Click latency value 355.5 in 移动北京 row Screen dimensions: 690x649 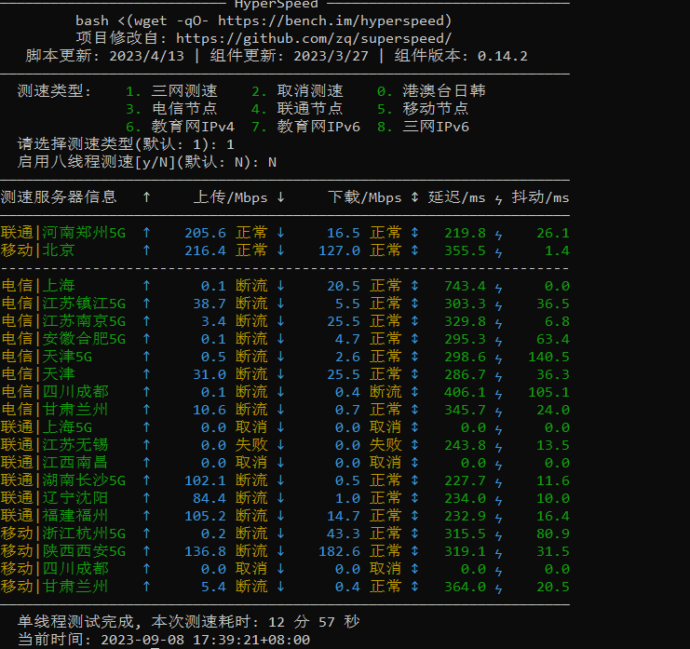click(466, 250)
